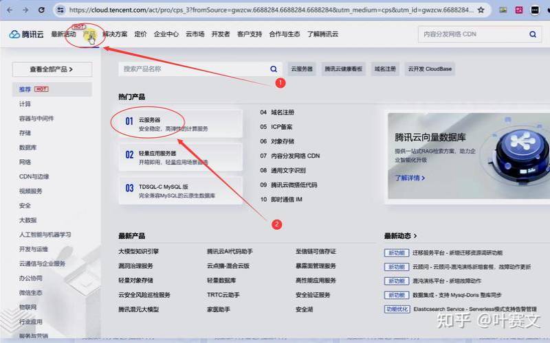Select 人工智能与机器学习 category
The image size is (550, 343).
pyautogui.click(x=45, y=235)
